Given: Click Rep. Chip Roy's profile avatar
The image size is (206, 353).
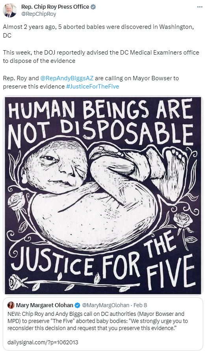Looking at the screenshot, I should (9, 10).
